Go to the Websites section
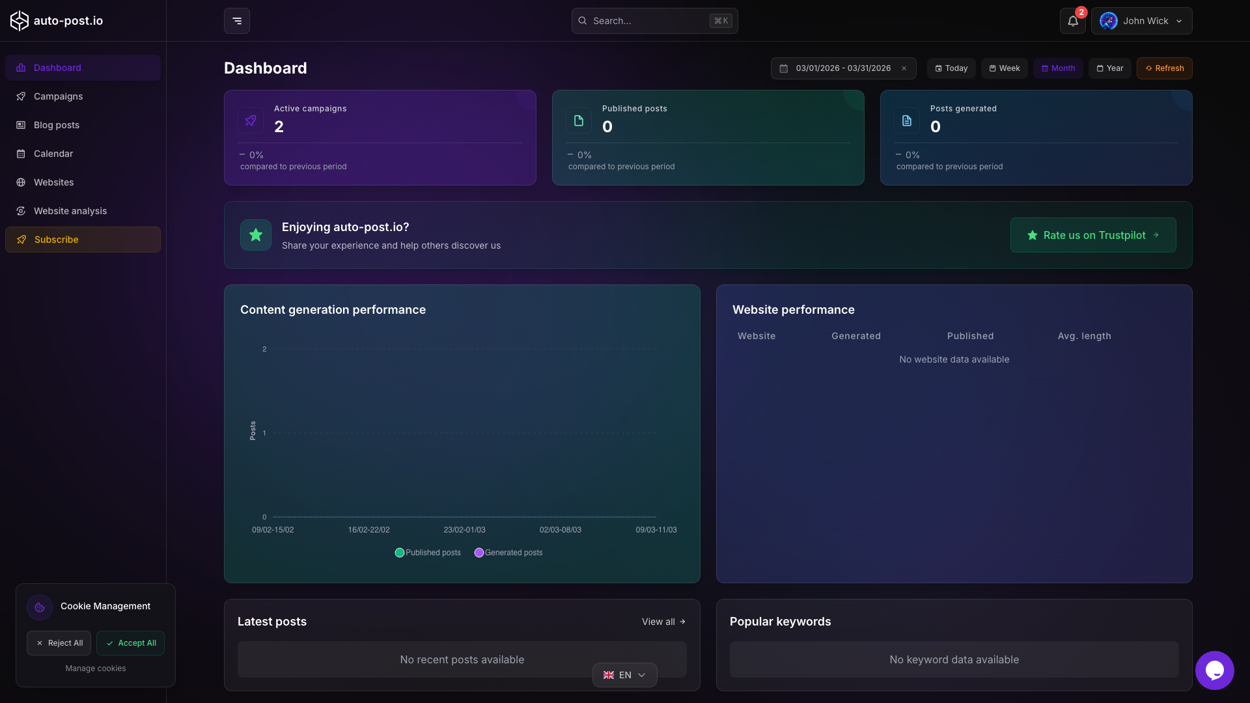 (54, 182)
